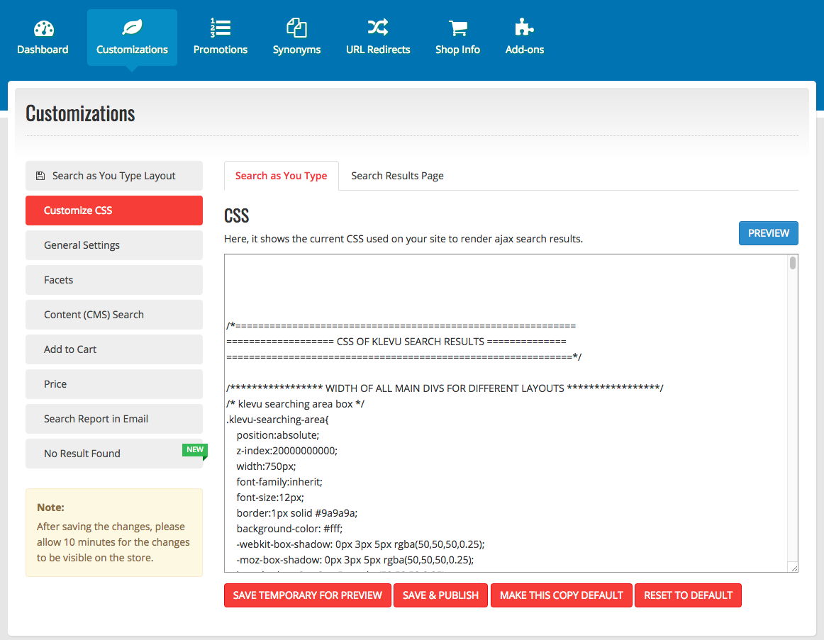Image resolution: width=824 pixels, height=640 pixels.
Task: Select the Search as You Type tab
Action: [x=281, y=176]
